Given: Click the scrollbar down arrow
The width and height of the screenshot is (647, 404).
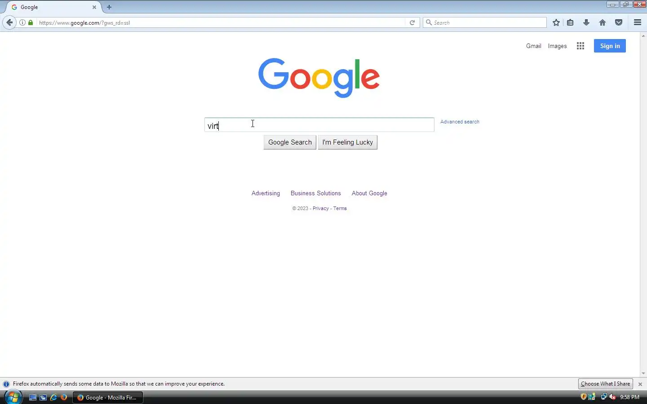Looking at the screenshot, I should tap(643, 373).
